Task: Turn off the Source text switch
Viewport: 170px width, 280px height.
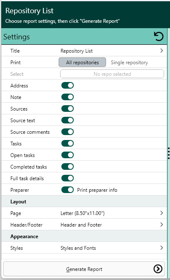Action: [68, 120]
